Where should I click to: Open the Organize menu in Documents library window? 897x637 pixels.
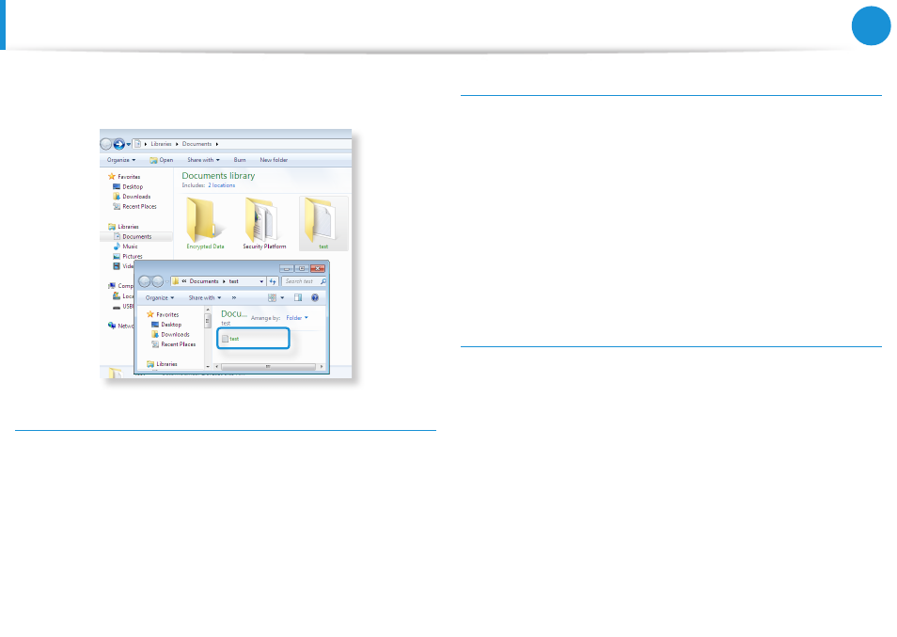(121, 160)
